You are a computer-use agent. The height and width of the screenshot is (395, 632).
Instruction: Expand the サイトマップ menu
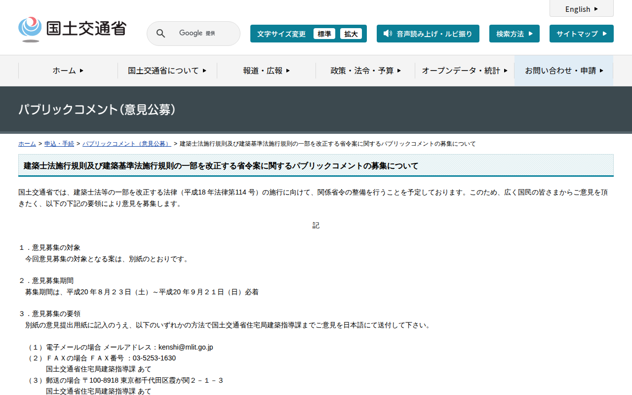point(581,34)
